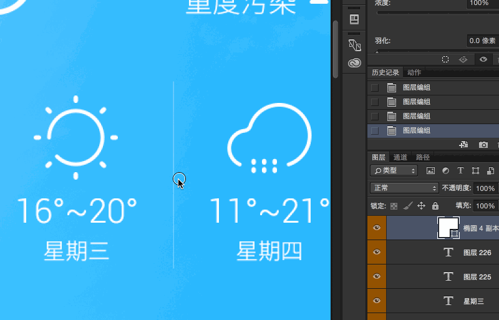This screenshot has width=499, height=320.
Task: Click the 填充 100% fill field
Action: coord(486,206)
